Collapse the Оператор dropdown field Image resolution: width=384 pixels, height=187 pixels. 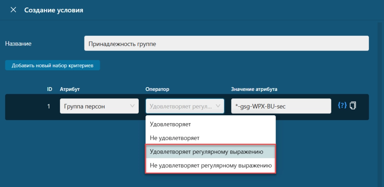pos(185,106)
